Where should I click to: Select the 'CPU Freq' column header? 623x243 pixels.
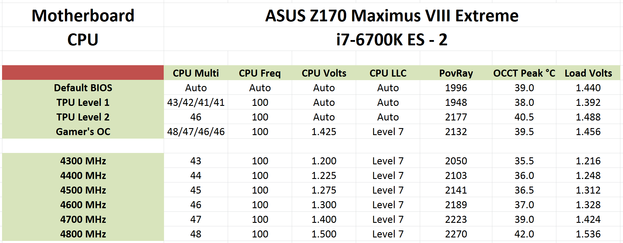pos(260,73)
